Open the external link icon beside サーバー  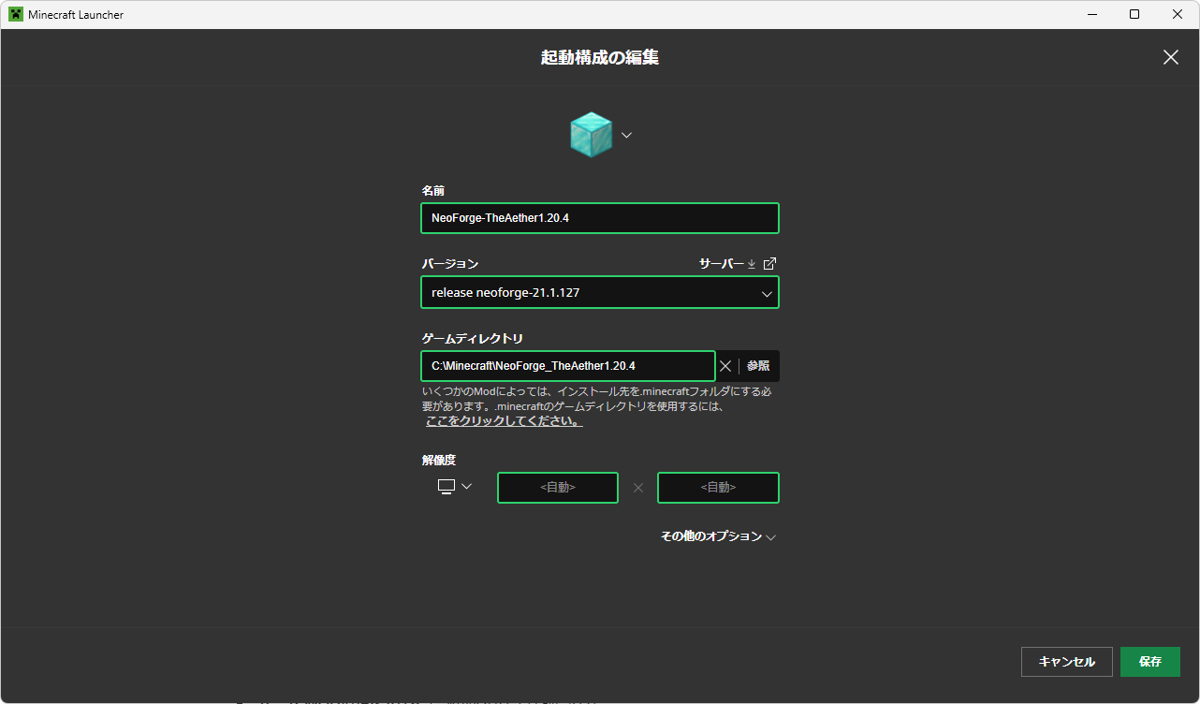tap(769, 264)
